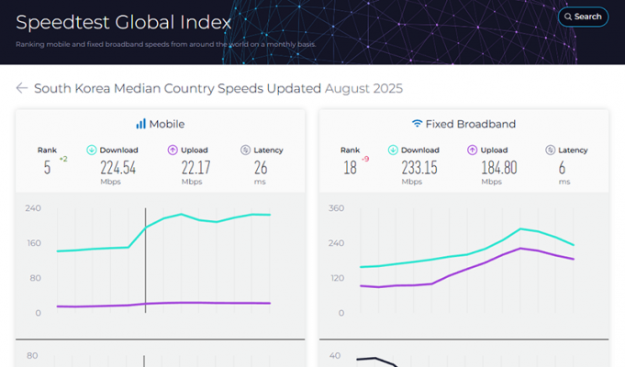
Task: Click the Fixed Broadband wifi icon
Action: click(x=417, y=124)
